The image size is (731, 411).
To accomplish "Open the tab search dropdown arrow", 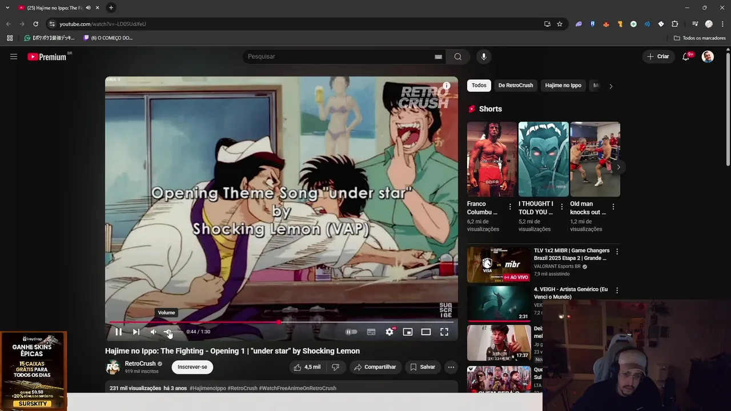I will 7,7.
